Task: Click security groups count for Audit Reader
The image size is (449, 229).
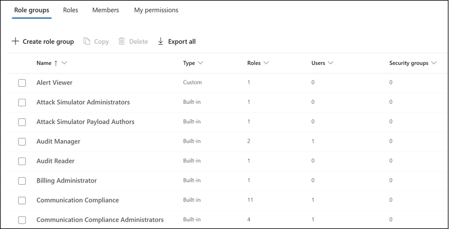Action: 391,161
